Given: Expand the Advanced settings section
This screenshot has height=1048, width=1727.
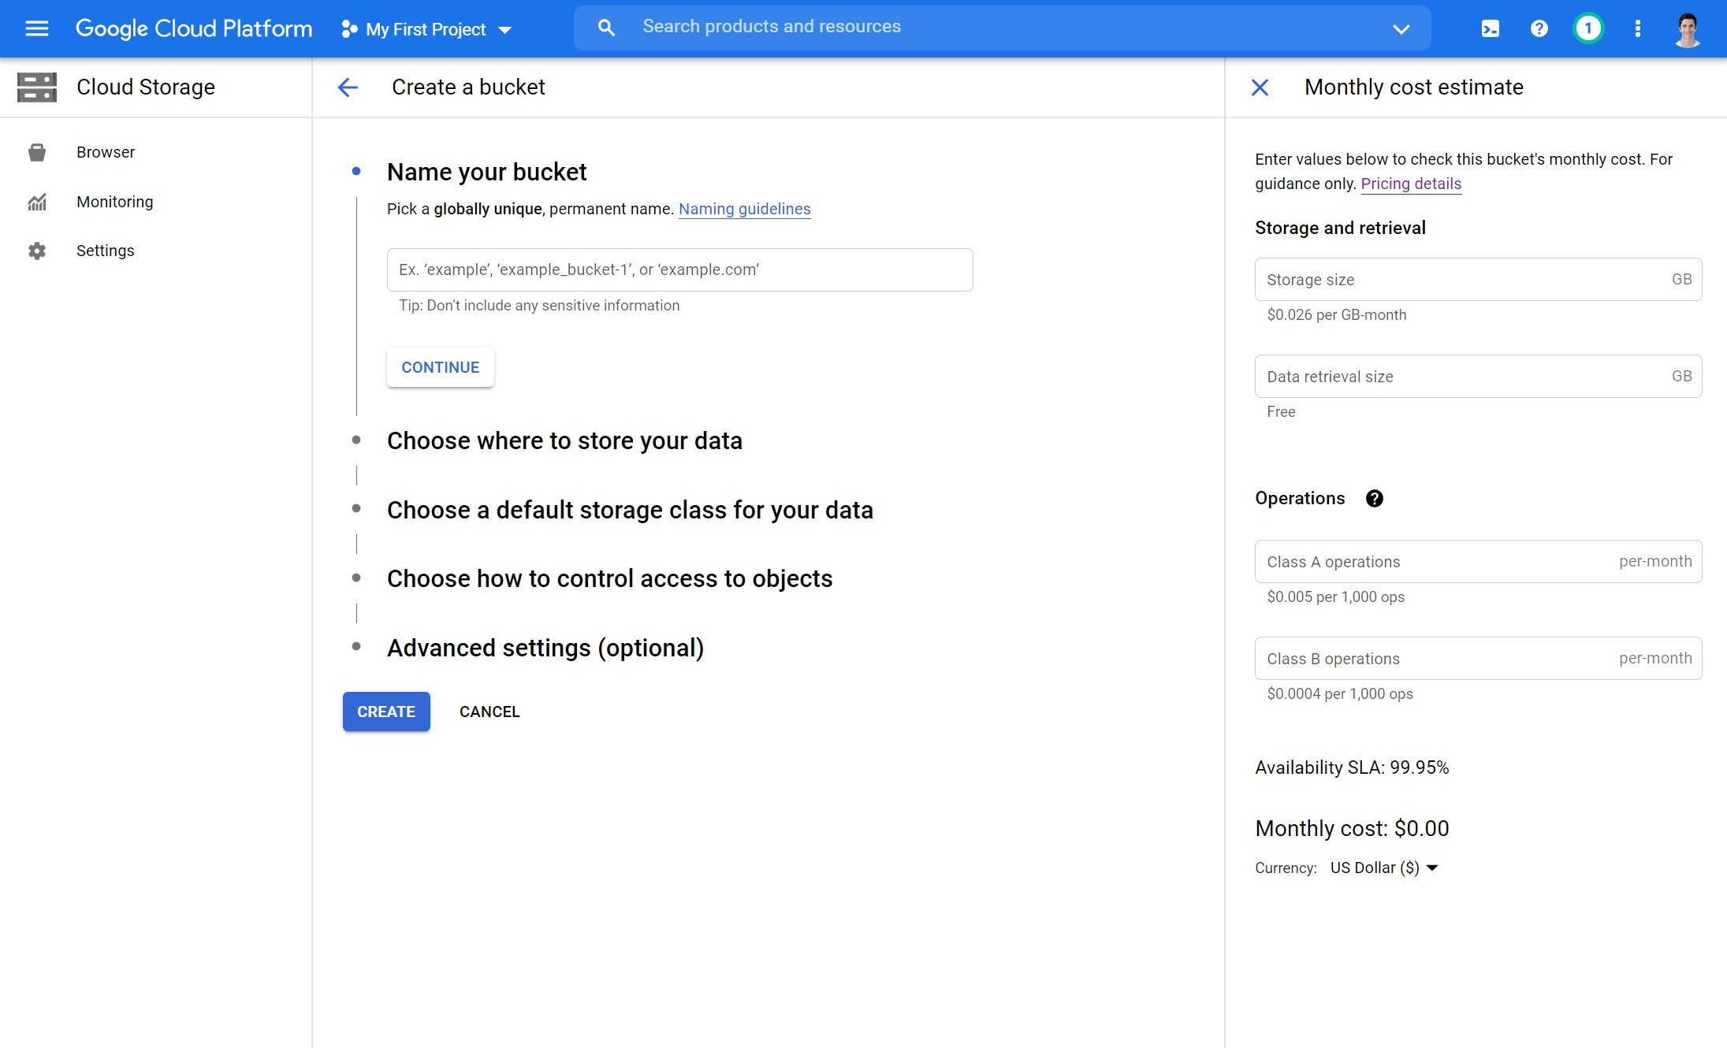Looking at the screenshot, I should pos(545,648).
